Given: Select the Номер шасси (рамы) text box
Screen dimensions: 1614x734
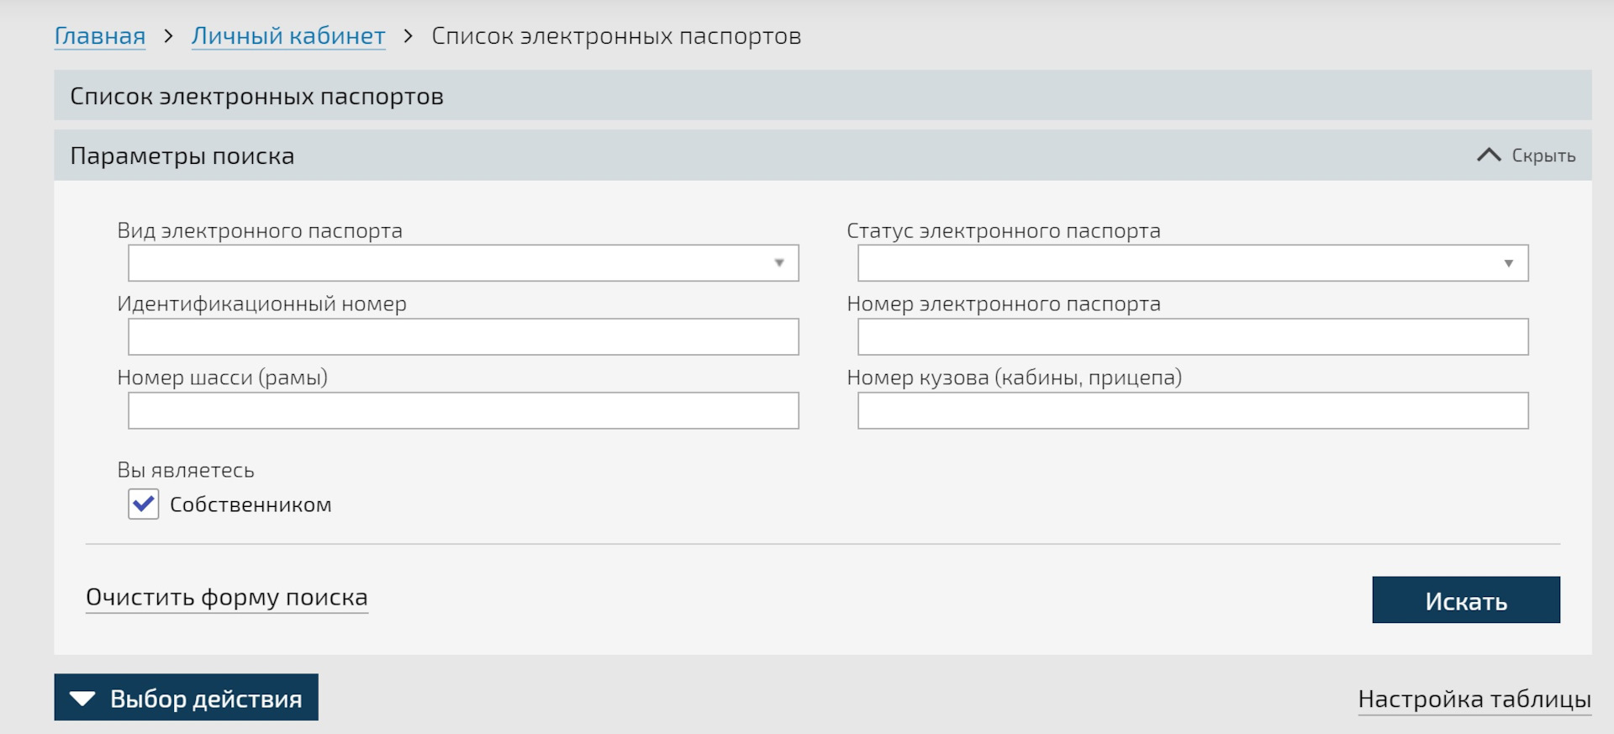Looking at the screenshot, I should [463, 411].
